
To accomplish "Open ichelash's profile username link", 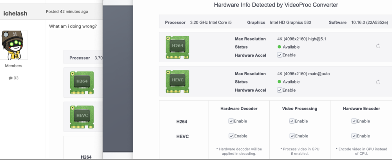I will (x=15, y=13).
